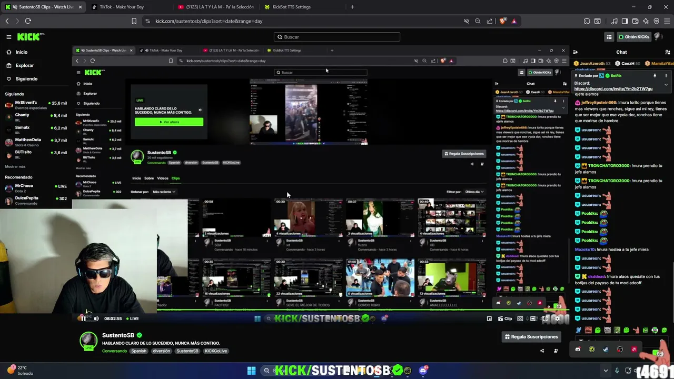Click the Obtén KICKs button
This screenshot has width=674, height=379.
pos(633,37)
